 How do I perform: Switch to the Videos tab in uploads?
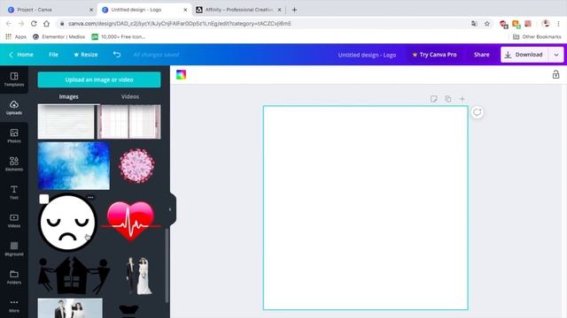click(x=130, y=96)
